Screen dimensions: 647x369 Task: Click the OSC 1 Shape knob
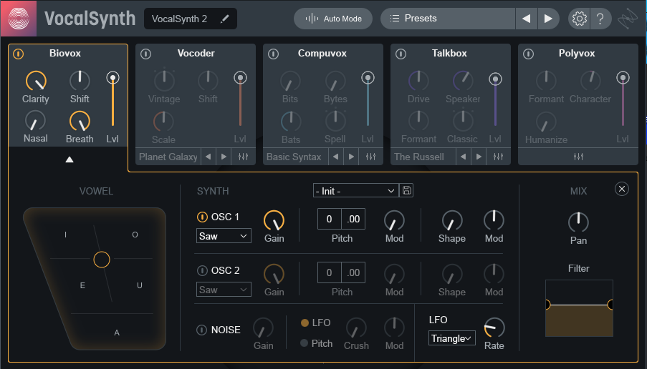pyautogui.click(x=452, y=221)
